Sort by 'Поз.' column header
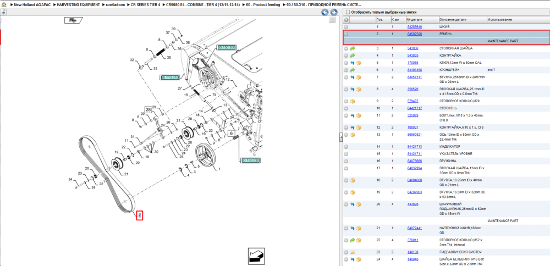The image size is (550, 266). pos(380,20)
